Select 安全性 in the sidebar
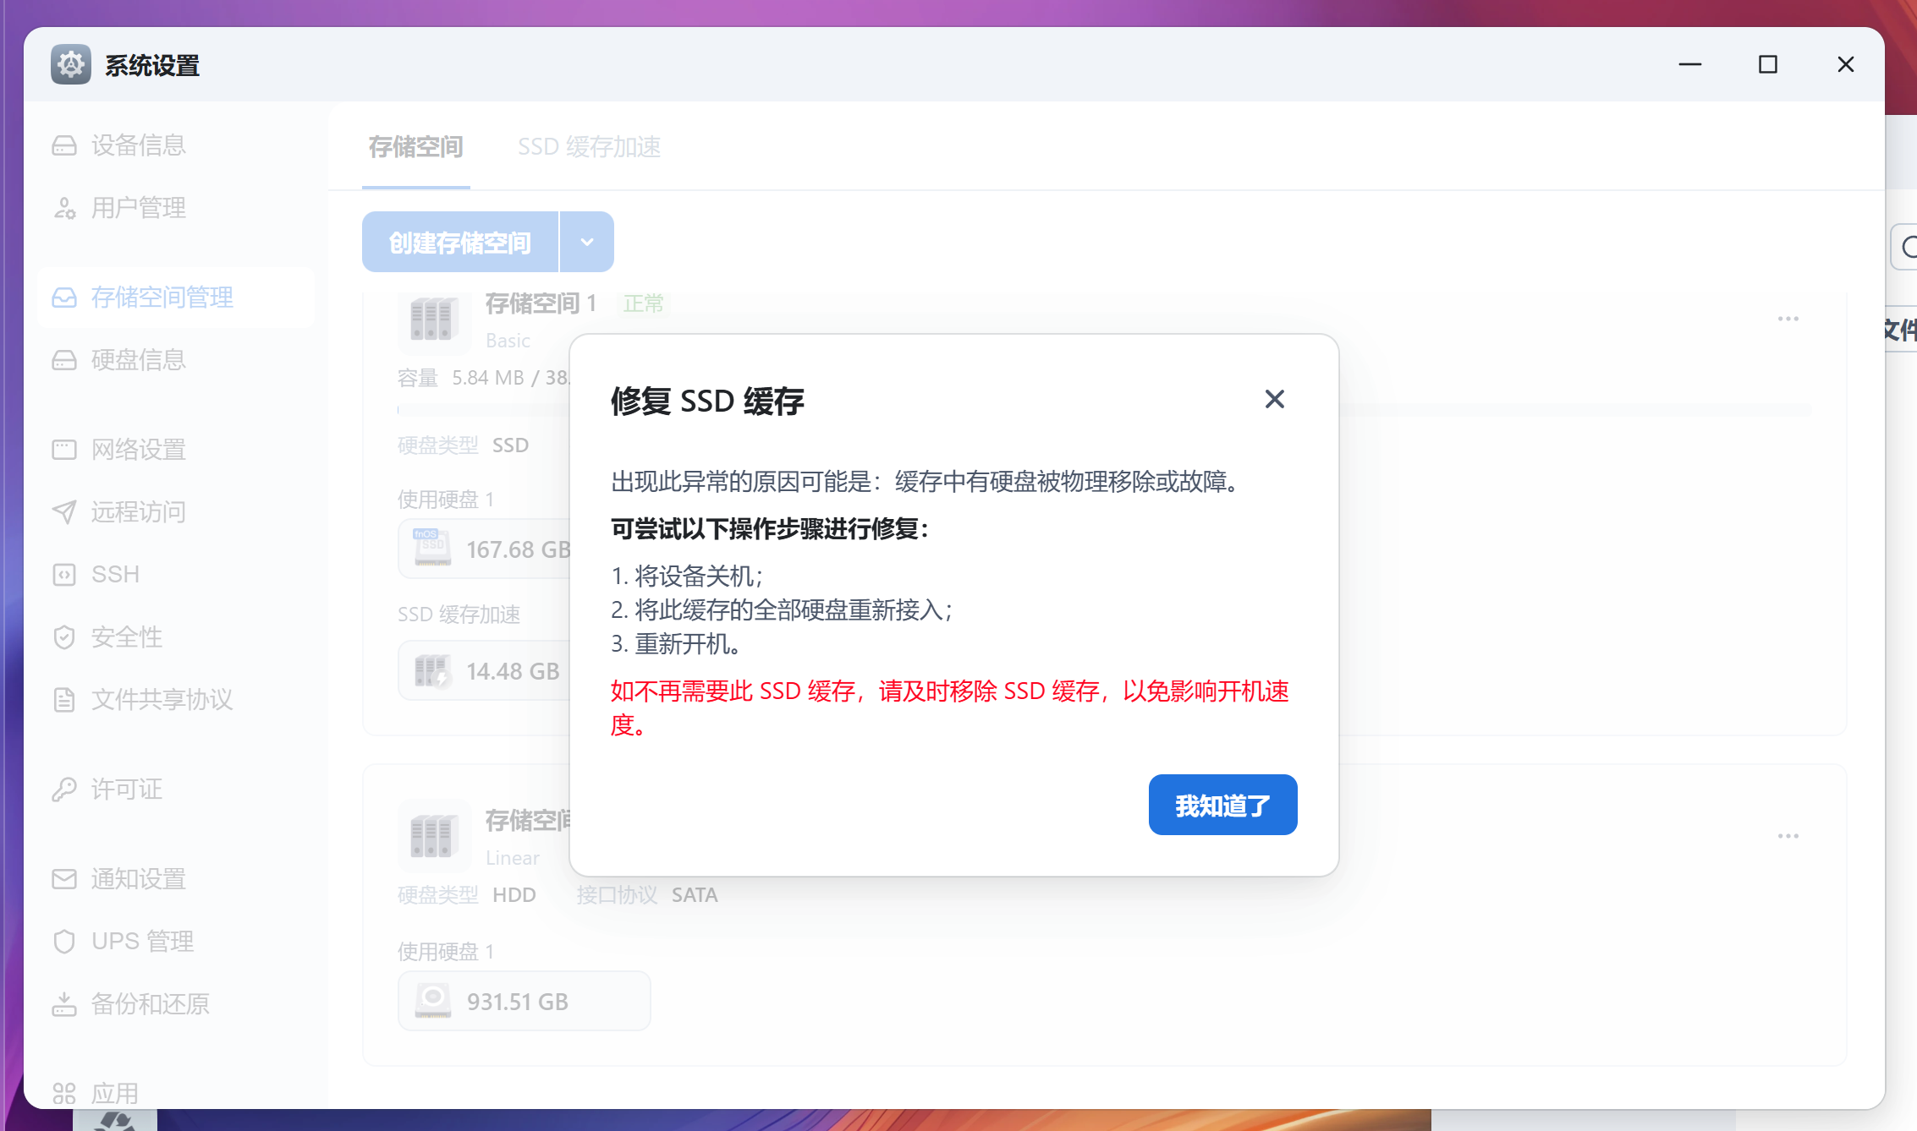The width and height of the screenshot is (1917, 1131). pos(127,637)
